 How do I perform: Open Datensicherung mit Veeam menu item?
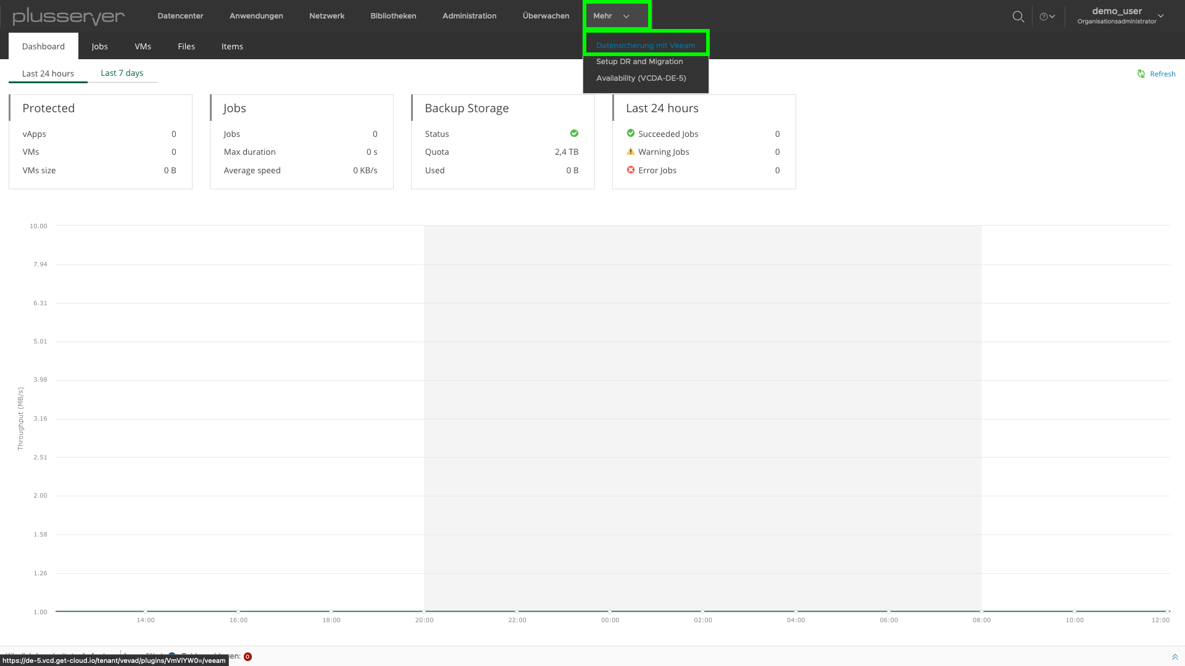[x=646, y=45]
